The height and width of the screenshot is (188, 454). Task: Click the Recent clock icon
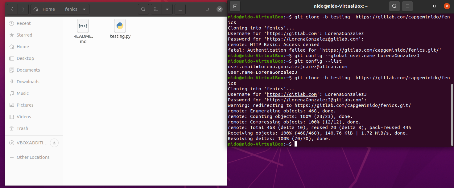click(12, 23)
